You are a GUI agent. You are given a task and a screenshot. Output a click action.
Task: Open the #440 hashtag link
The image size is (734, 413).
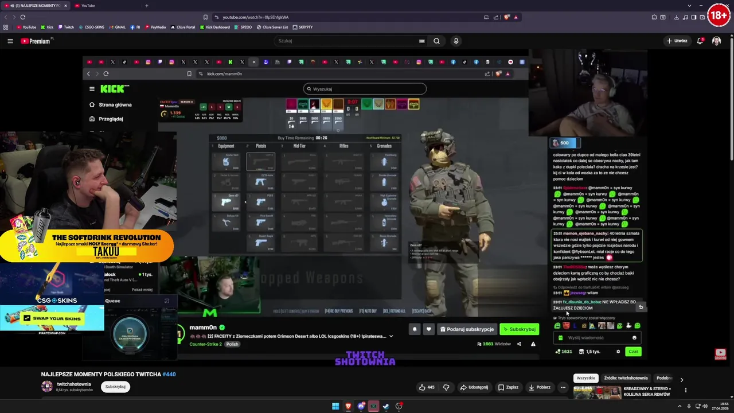(x=169, y=374)
